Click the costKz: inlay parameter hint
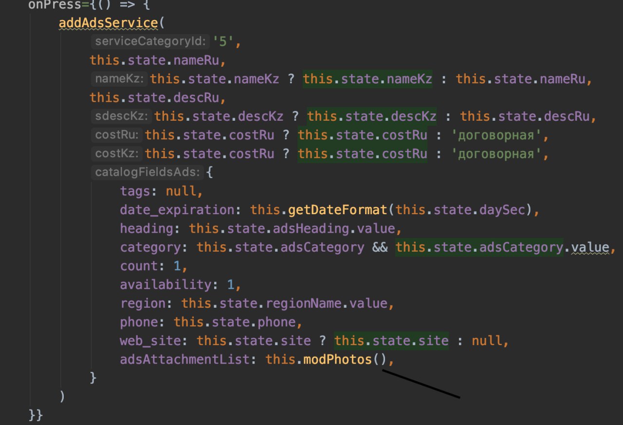The height and width of the screenshot is (425, 623). [x=117, y=154]
